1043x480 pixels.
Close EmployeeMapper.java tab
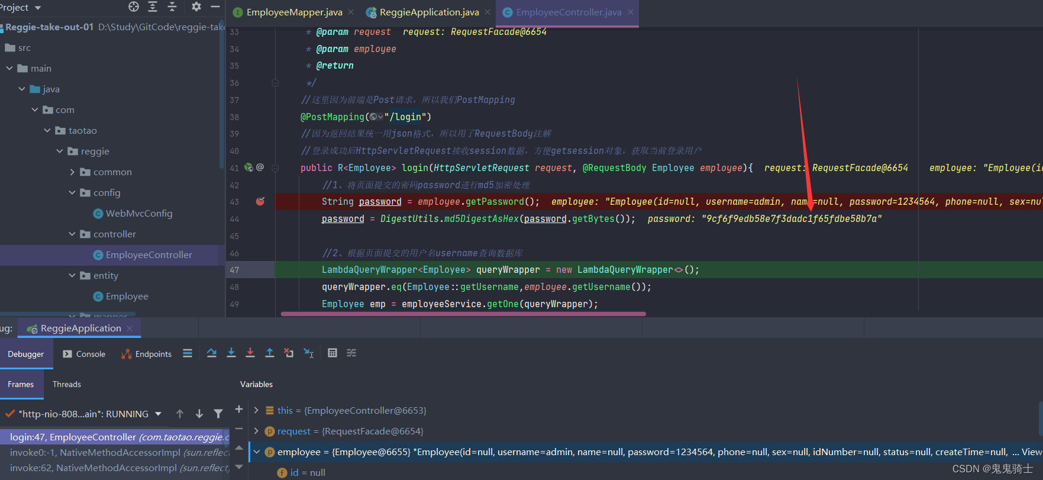click(x=351, y=12)
